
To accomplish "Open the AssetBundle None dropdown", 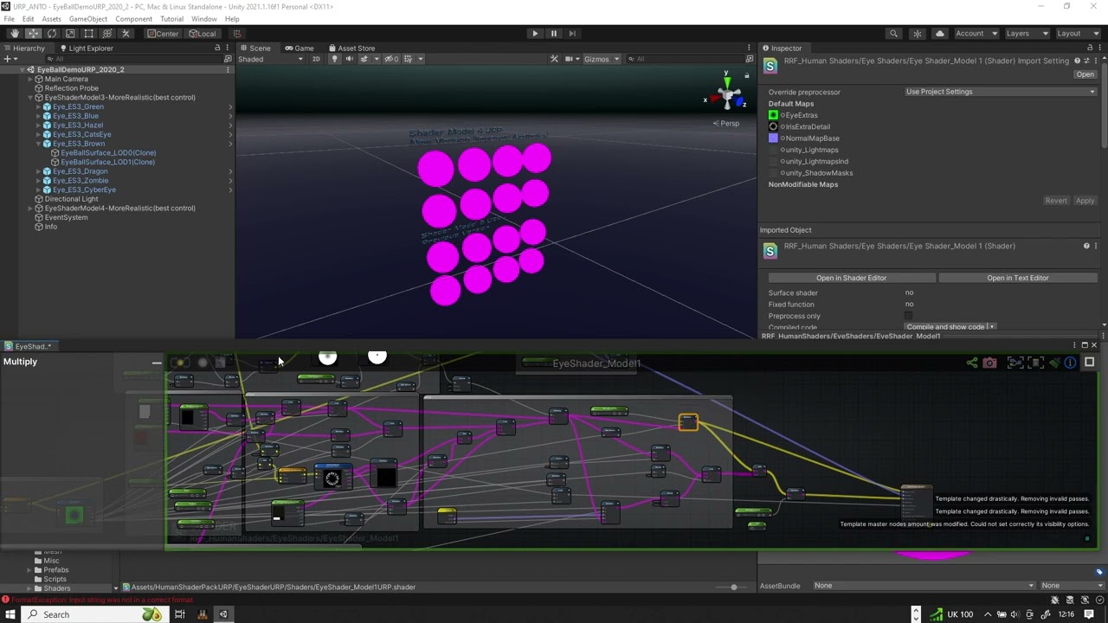I will [924, 586].
